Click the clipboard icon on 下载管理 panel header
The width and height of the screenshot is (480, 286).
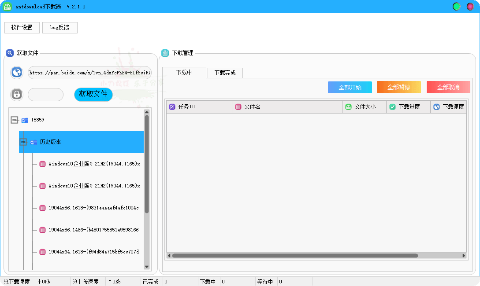click(x=165, y=53)
